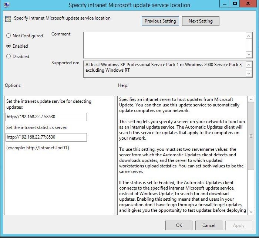Click the Help pane scrollbar thumb
The width and height of the screenshot is (259, 238).
click(x=251, y=136)
